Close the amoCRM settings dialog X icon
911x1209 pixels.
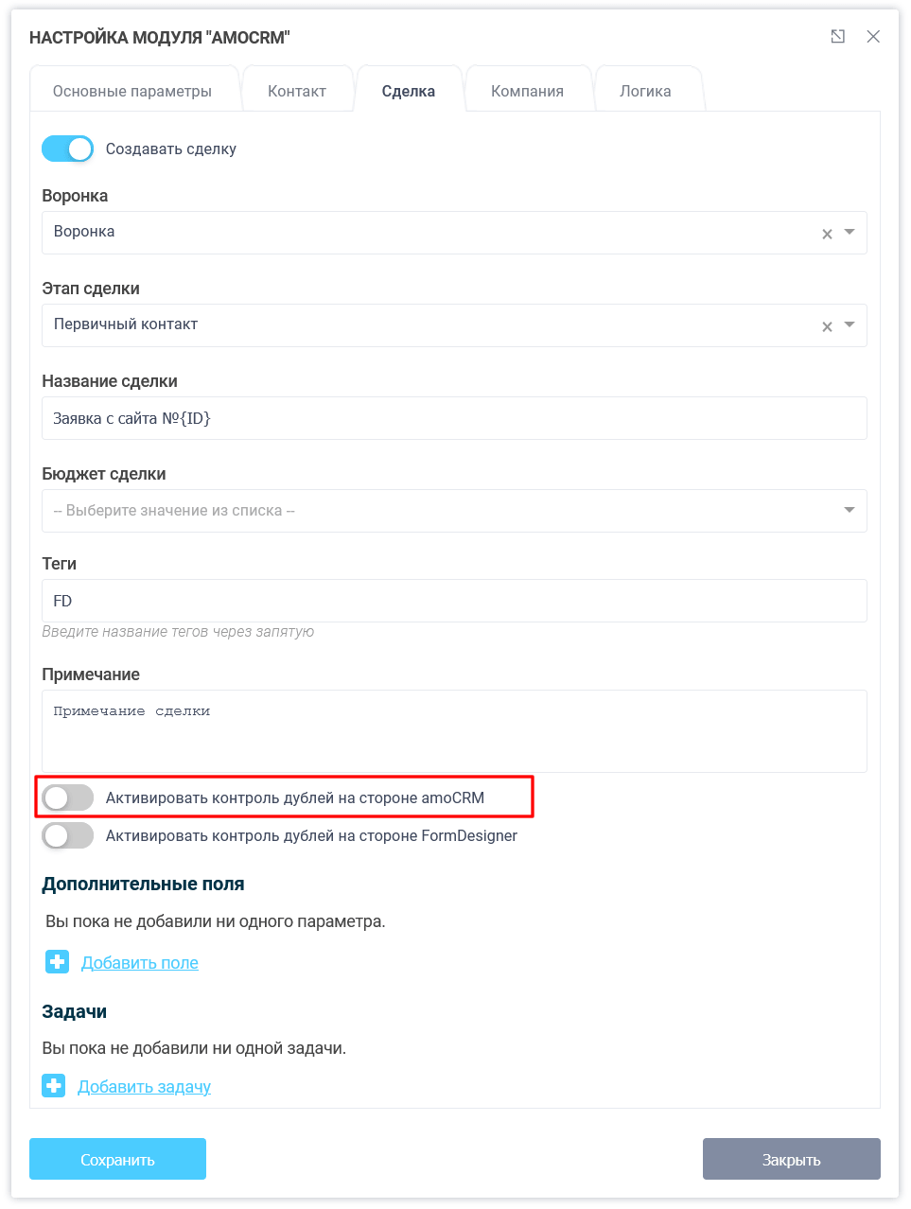tap(873, 37)
